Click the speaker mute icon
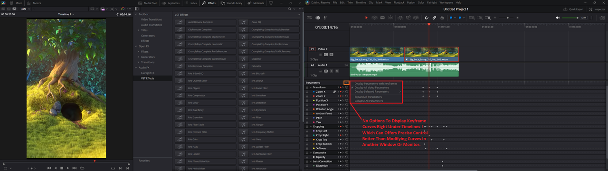Screen dimensions: 608x171 [x=558, y=18]
